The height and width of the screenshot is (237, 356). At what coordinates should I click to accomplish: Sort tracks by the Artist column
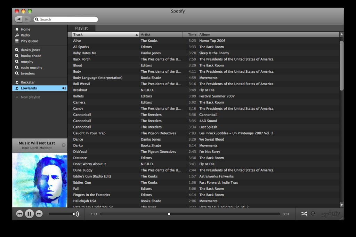coord(145,34)
